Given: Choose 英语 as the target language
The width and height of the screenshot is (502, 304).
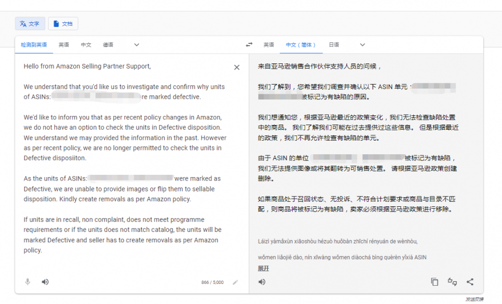Looking at the screenshot, I should tap(269, 45).
